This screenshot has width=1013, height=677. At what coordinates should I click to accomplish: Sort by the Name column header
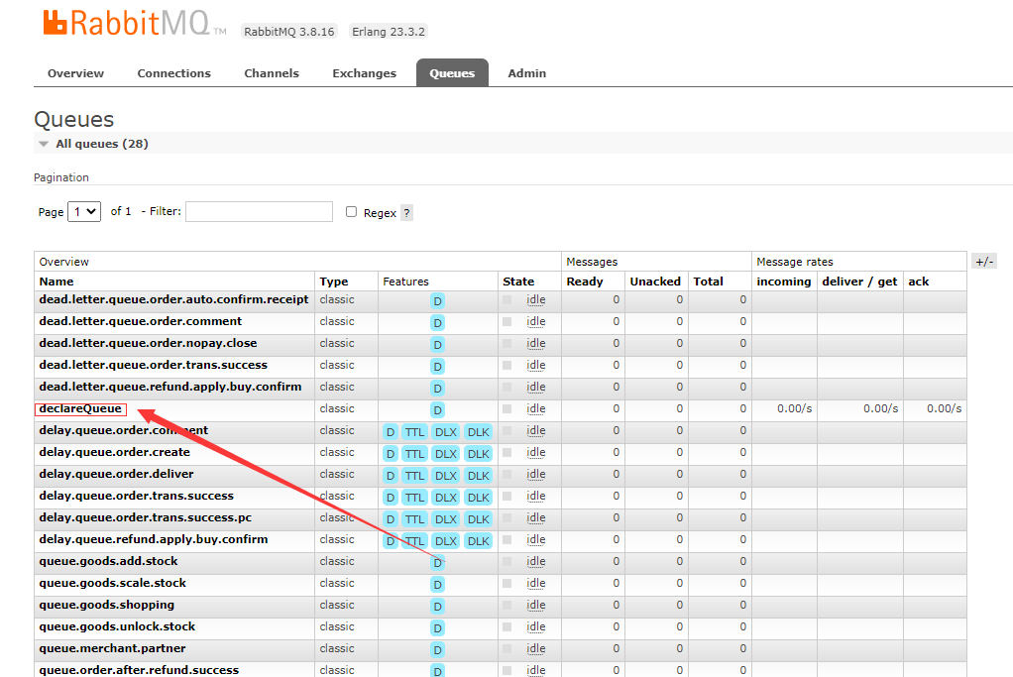[56, 281]
